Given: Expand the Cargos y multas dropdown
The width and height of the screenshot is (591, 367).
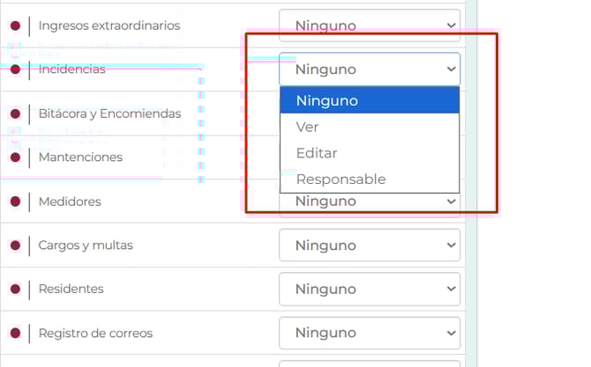Looking at the screenshot, I should [x=370, y=245].
